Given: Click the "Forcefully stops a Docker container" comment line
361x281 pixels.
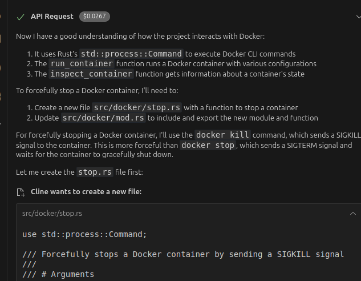Looking at the screenshot, I should pyautogui.click(x=183, y=254).
